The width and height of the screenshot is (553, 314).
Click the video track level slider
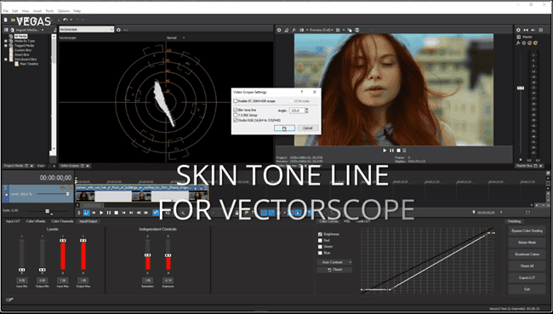click(53, 194)
